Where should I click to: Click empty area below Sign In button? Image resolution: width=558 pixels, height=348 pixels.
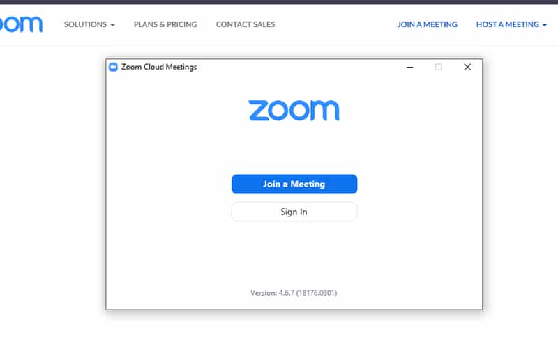[x=294, y=254]
